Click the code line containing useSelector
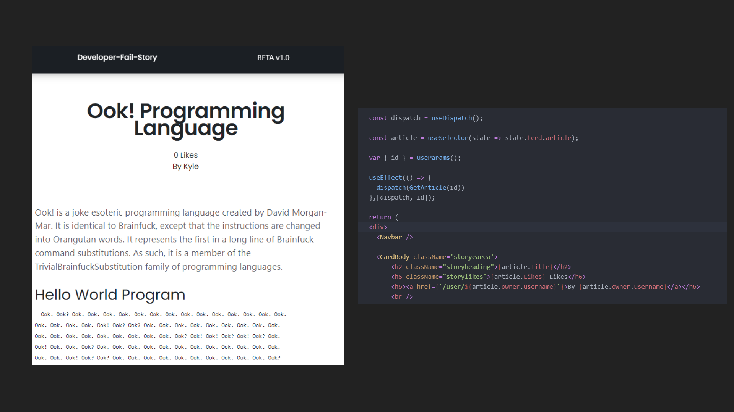This screenshot has height=412, width=734. click(x=474, y=138)
